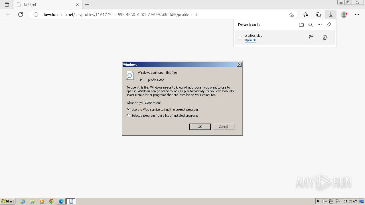Close the Windows dialog with X

click(x=239, y=65)
